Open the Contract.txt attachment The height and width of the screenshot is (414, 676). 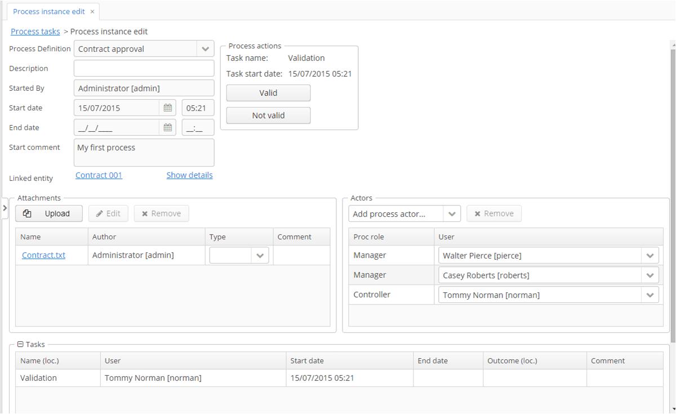(x=43, y=255)
